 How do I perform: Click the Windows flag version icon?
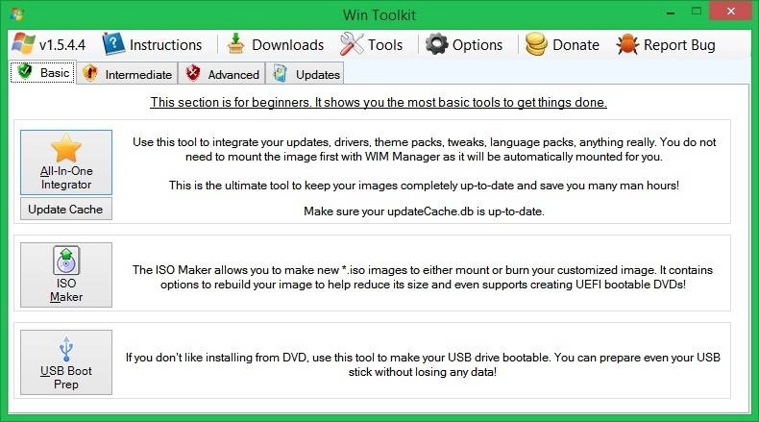tap(23, 44)
